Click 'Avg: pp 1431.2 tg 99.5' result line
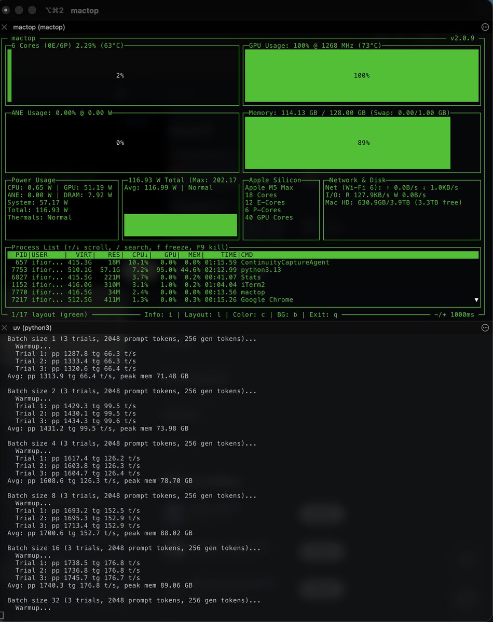Screen dimensions: 493x622 pos(98,429)
